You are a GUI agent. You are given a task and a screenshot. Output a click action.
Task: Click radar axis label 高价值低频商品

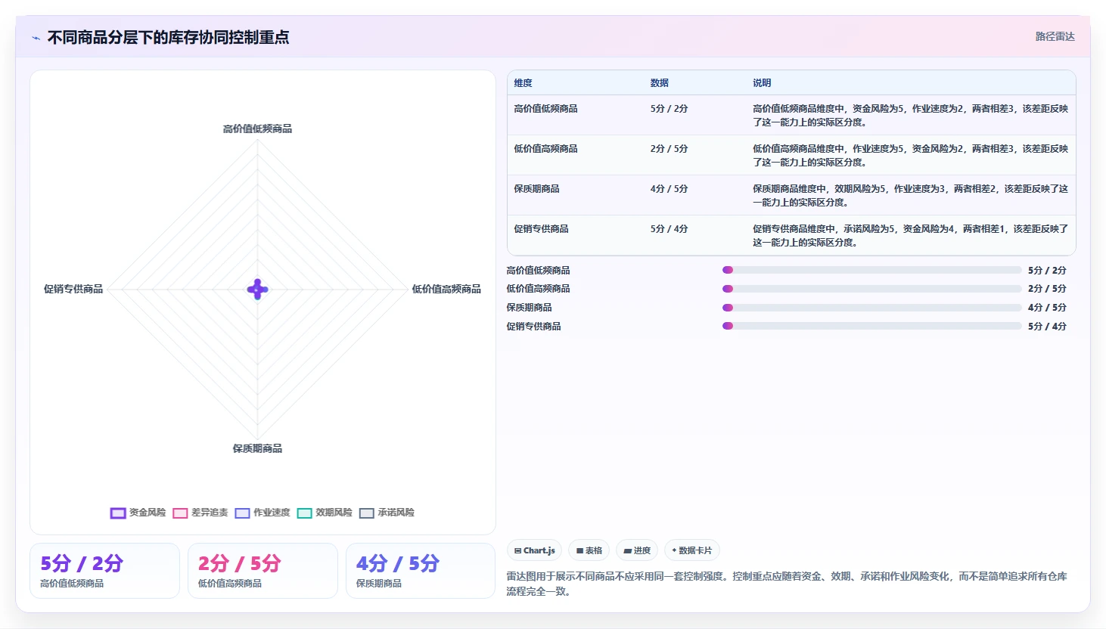(x=257, y=129)
